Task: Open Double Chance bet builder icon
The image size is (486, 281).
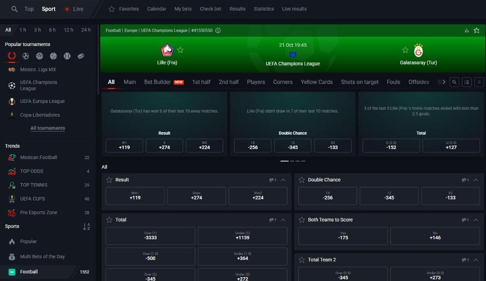Action: click(x=465, y=180)
